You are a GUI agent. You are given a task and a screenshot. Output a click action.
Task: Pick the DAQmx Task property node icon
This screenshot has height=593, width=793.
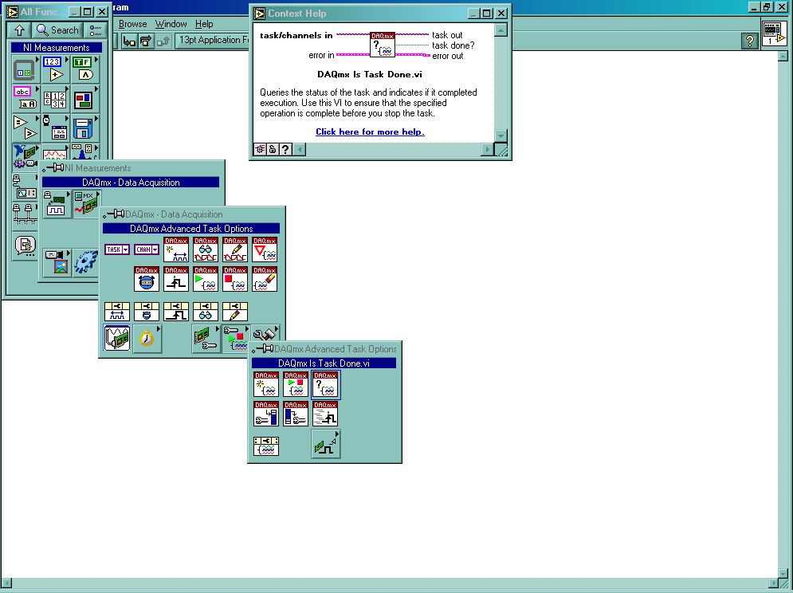click(266, 446)
